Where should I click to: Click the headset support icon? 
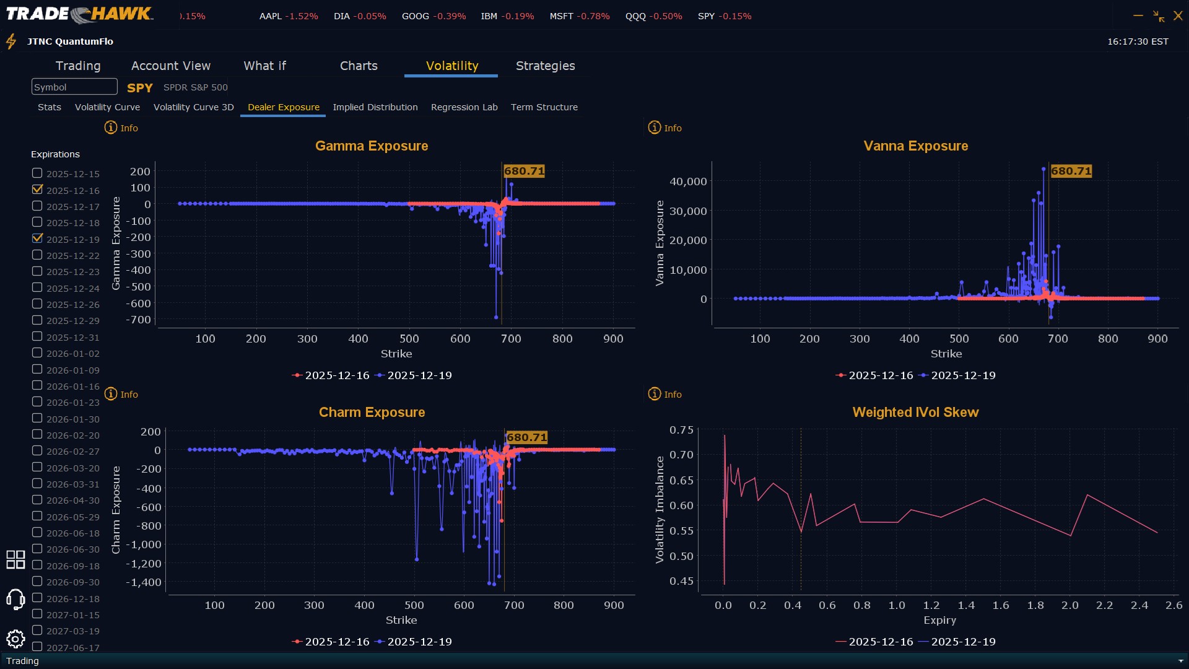click(15, 599)
